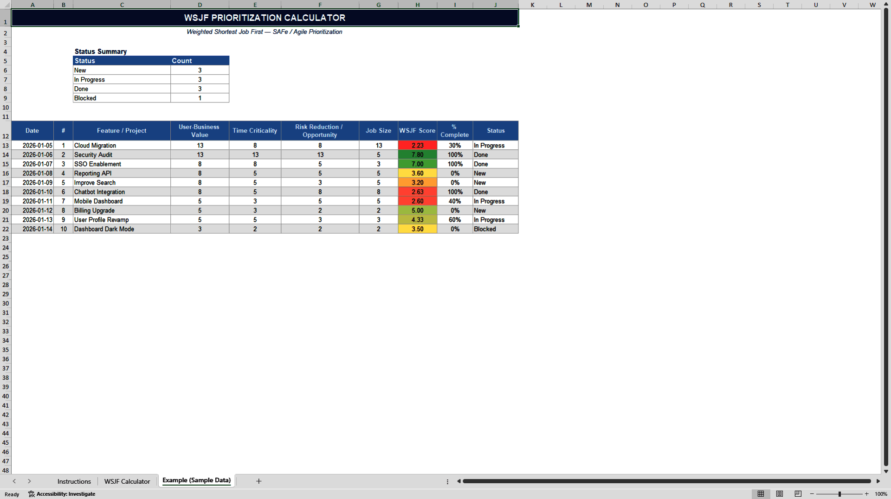Select the Example (Sample Data) sheet tab
This screenshot has height=499, width=891.
(196, 480)
